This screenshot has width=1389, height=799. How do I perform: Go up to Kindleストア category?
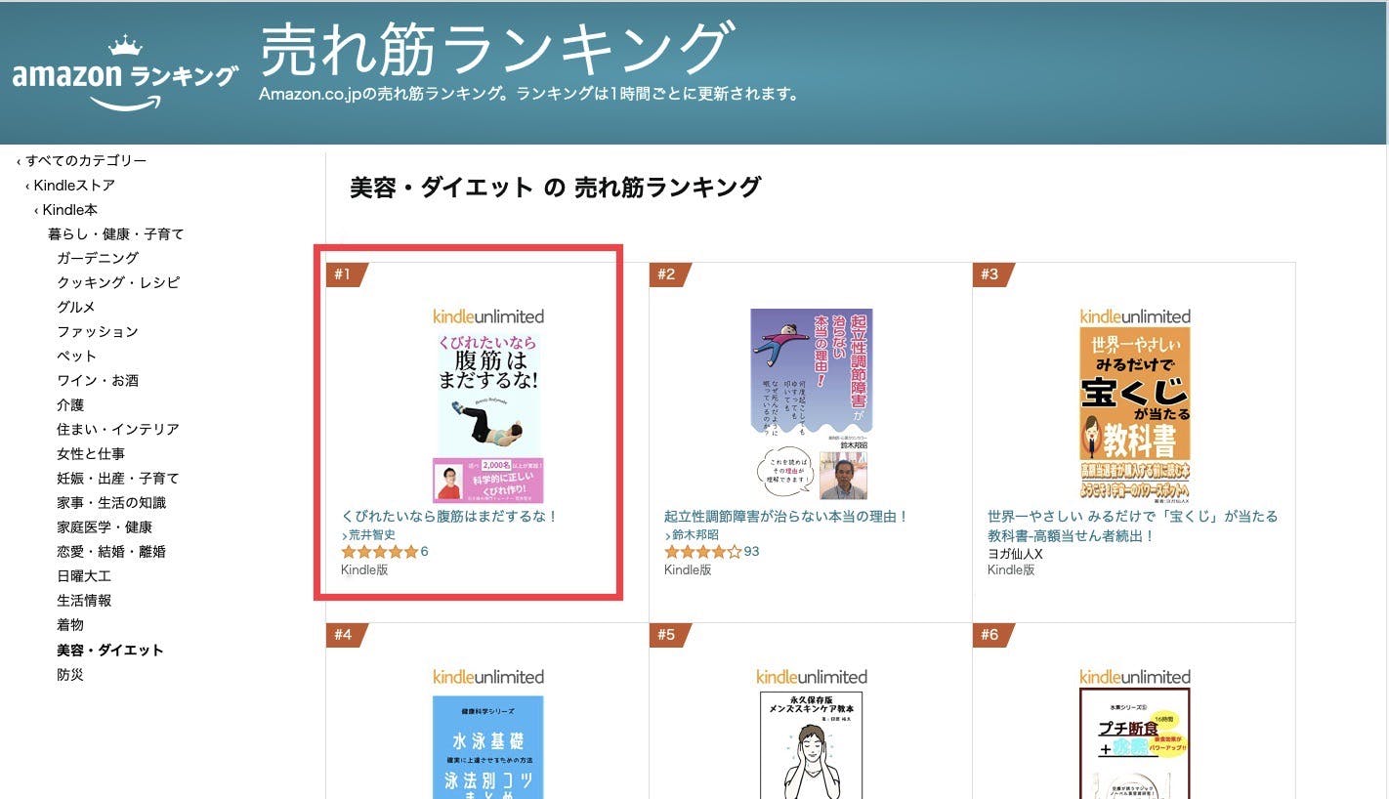pyautogui.click(x=70, y=186)
